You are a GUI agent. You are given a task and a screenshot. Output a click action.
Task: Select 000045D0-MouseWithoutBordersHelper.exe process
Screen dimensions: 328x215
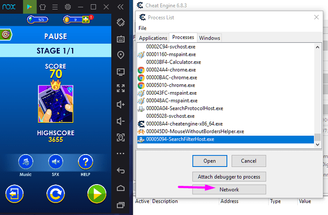226,132
